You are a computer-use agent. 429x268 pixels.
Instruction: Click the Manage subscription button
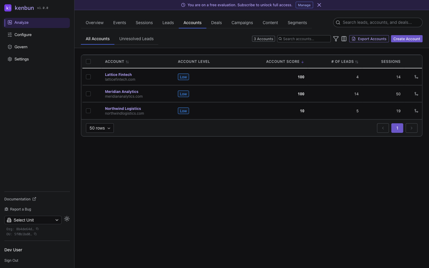point(304,5)
